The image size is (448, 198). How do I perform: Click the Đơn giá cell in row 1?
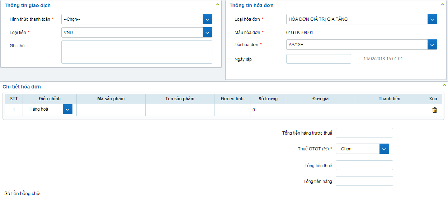click(x=320, y=110)
